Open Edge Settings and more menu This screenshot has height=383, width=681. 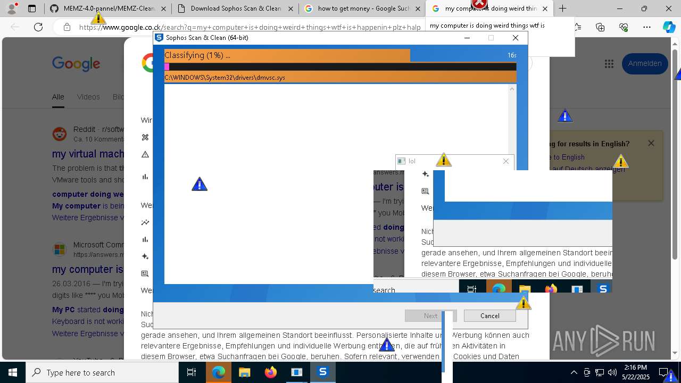pos(646,27)
